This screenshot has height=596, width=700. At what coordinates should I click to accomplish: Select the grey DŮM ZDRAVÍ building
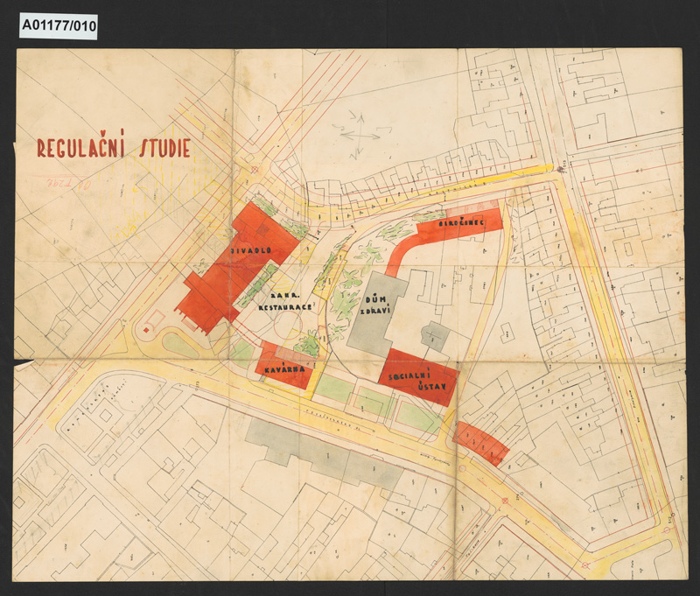pos(376,312)
